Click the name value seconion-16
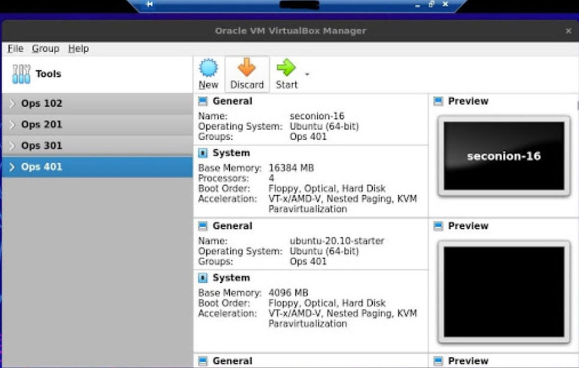 point(317,116)
